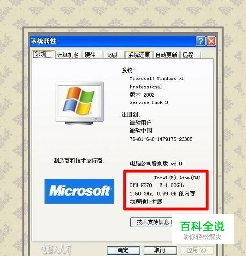This screenshot has width=246, height=256.
Task: Click the 百科全说 watermark logo
Action: pos(203,229)
